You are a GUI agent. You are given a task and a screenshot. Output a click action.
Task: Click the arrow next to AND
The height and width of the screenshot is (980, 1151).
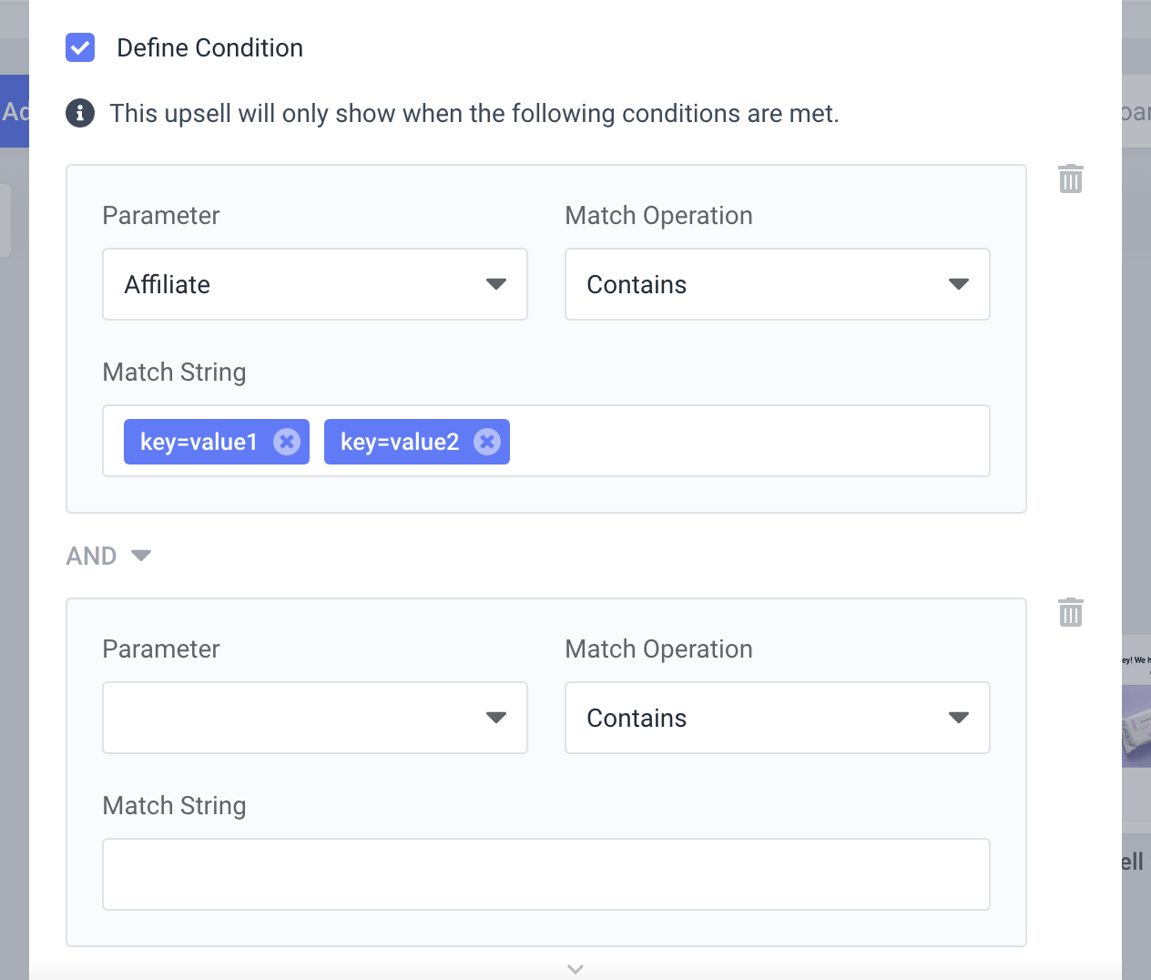click(141, 556)
